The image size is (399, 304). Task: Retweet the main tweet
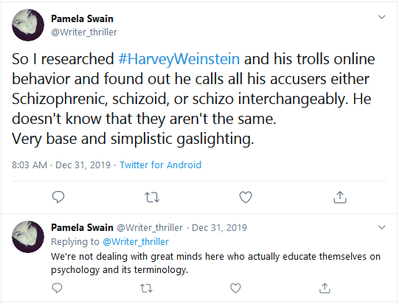[x=152, y=197]
